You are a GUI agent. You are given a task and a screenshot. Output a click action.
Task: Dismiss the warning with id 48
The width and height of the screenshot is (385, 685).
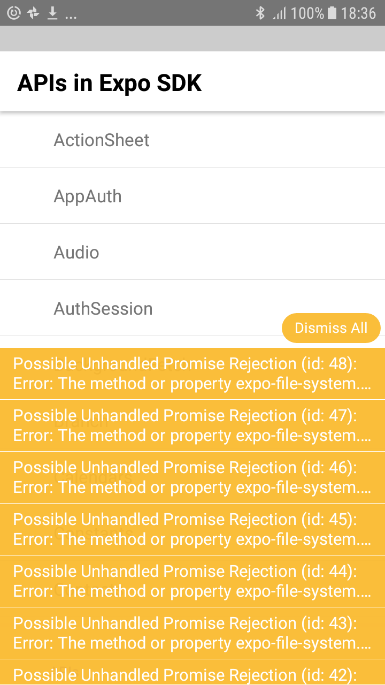coord(192,373)
